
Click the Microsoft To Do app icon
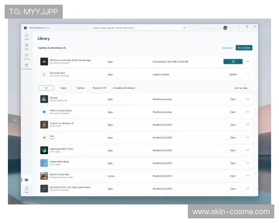coord(44,189)
